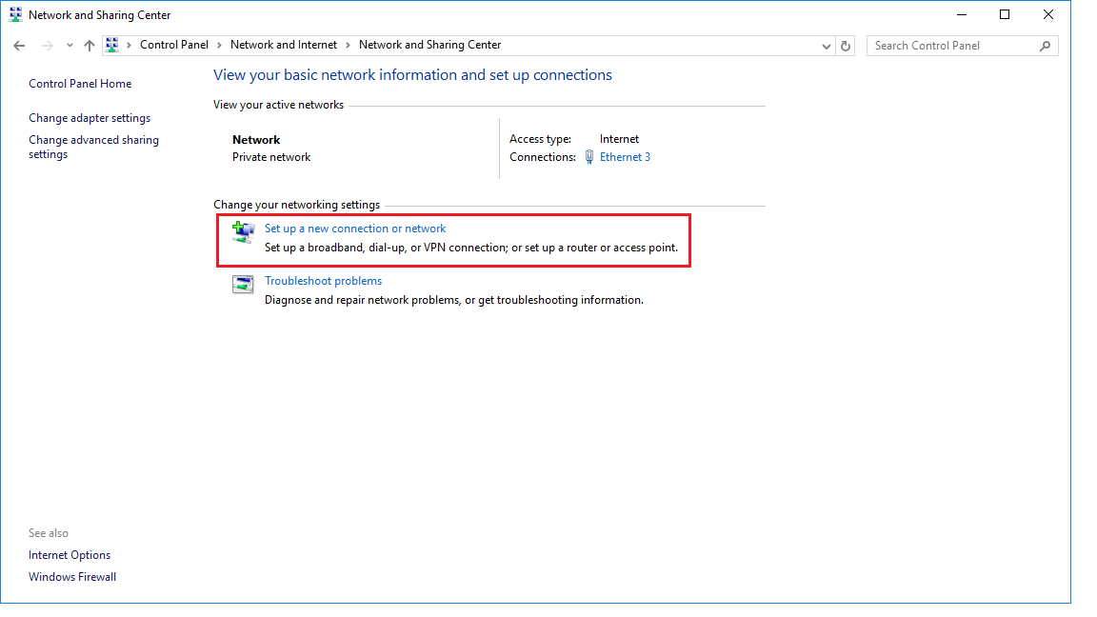Click the Ethernet 3 plug icon

coord(589,157)
